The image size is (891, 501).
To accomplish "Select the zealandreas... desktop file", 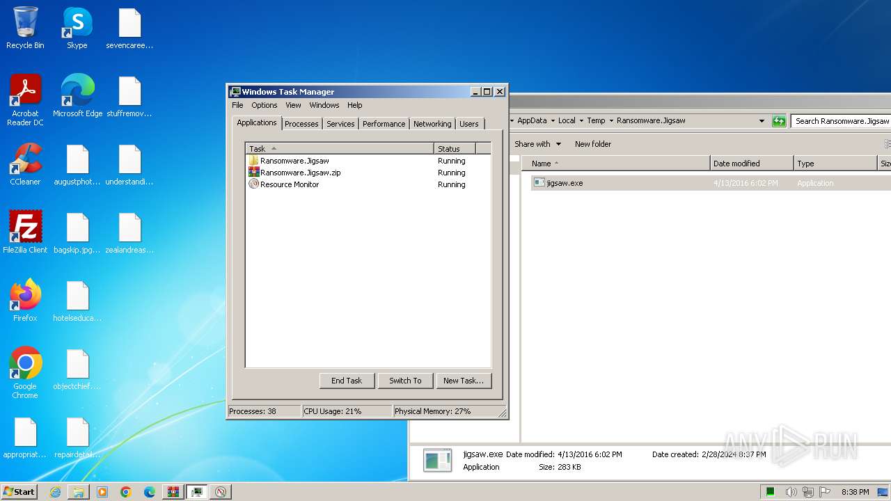I will (129, 232).
